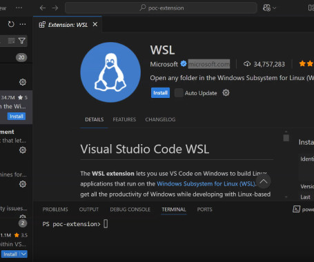The width and height of the screenshot is (314, 262).
Task: Click the 34.7M downloads text in sidebar
Action: [8, 98]
